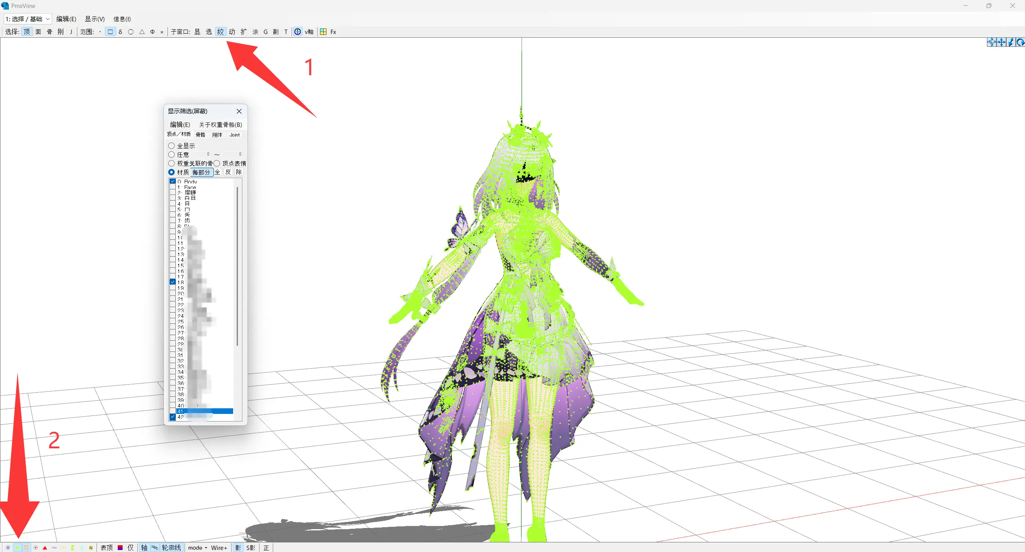This screenshot has height=552, width=1025.
Task: Toggle 轮廓线 outline display
Action: click(x=171, y=548)
